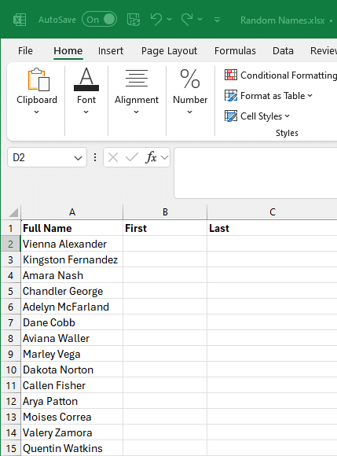
Task: Open the Cell Styles dropdown
Action: pos(257,116)
